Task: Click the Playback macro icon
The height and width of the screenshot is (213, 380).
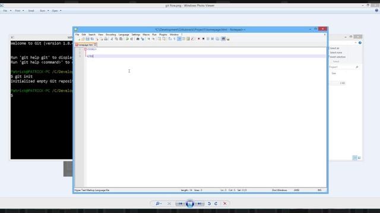Action: point(208,39)
